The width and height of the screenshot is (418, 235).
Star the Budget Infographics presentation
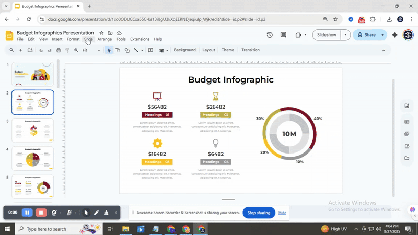[x=101, y=33]
